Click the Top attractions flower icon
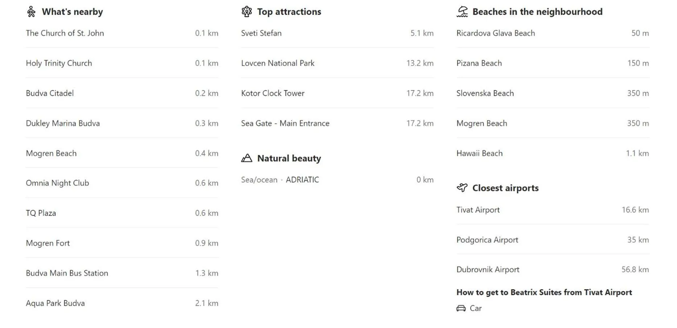Screen dimensions: 677x328 [x=247, y=12]
